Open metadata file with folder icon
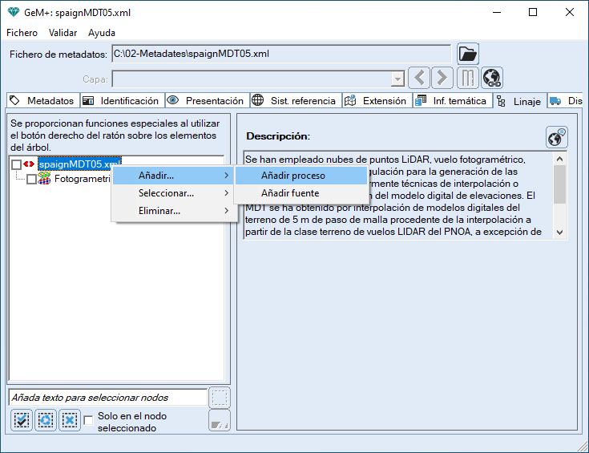Image resolution: width=589 pixels, height=453 pixels. coord(467,55)
